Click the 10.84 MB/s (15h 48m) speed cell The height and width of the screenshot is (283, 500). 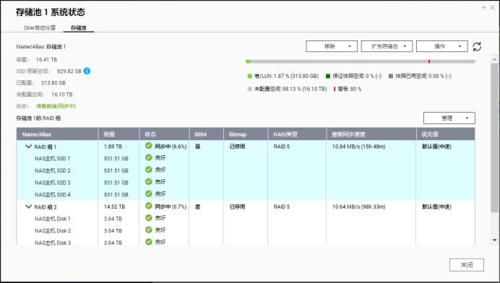point(358,147)
